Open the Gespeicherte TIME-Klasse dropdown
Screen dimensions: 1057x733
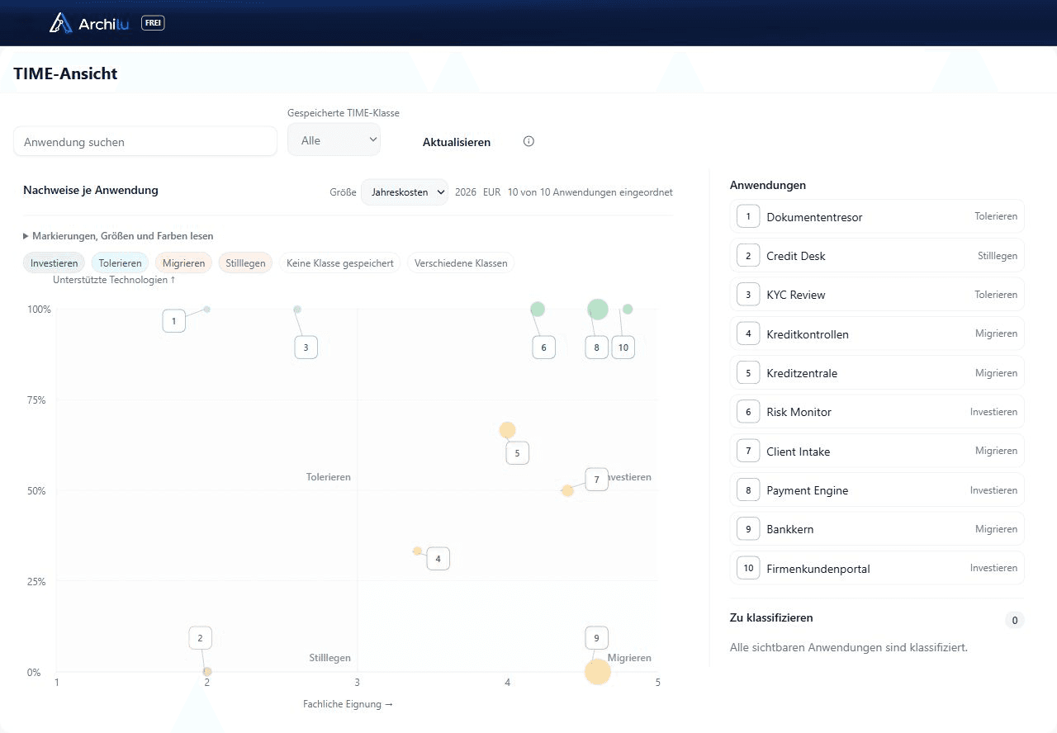pos(334,140)
